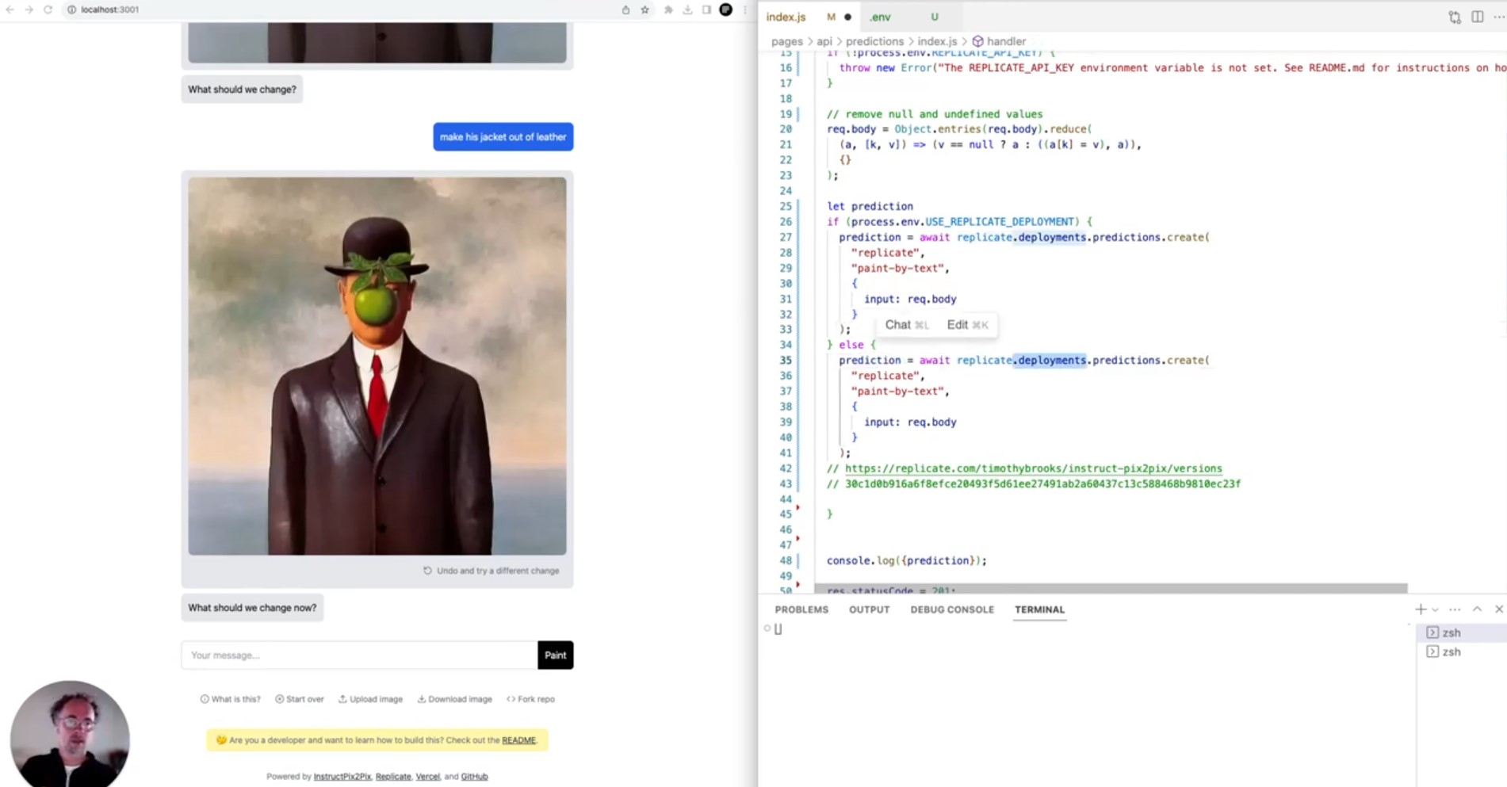
Task: Click Upload image
Action: coord(370,699)
